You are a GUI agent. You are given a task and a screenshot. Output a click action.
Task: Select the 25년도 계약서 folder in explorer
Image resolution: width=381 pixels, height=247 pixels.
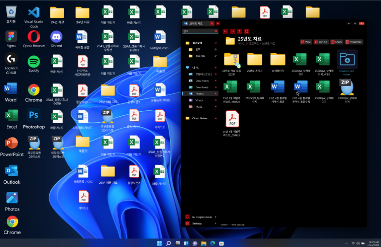pyautogui.click(x=255, y=63)
